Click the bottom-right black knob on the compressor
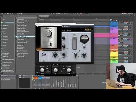Image resolution: width=136 pixels, height=102 pixels. point(84,55)
